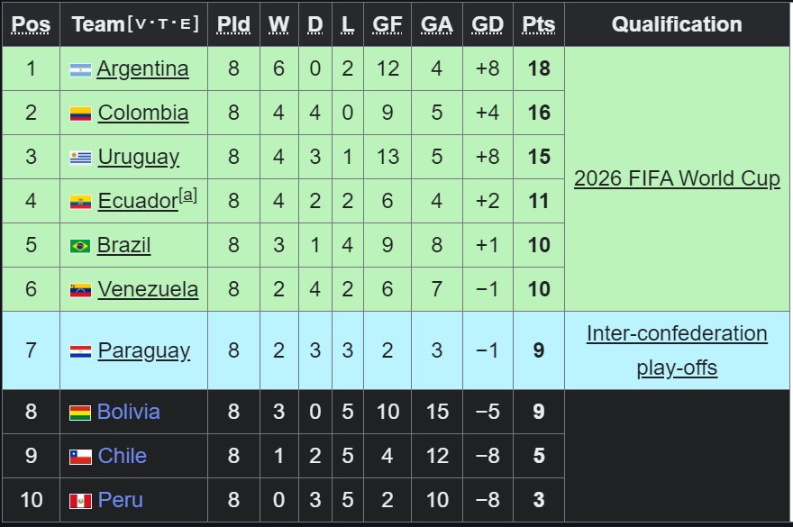Open footnote [a] next to Ecuador
793x527 pixels.
pos(188,195)
